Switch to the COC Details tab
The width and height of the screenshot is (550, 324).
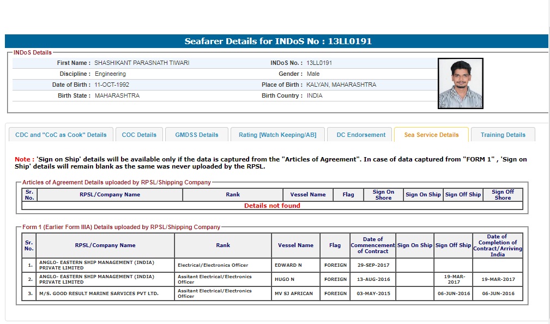point(139,135)
